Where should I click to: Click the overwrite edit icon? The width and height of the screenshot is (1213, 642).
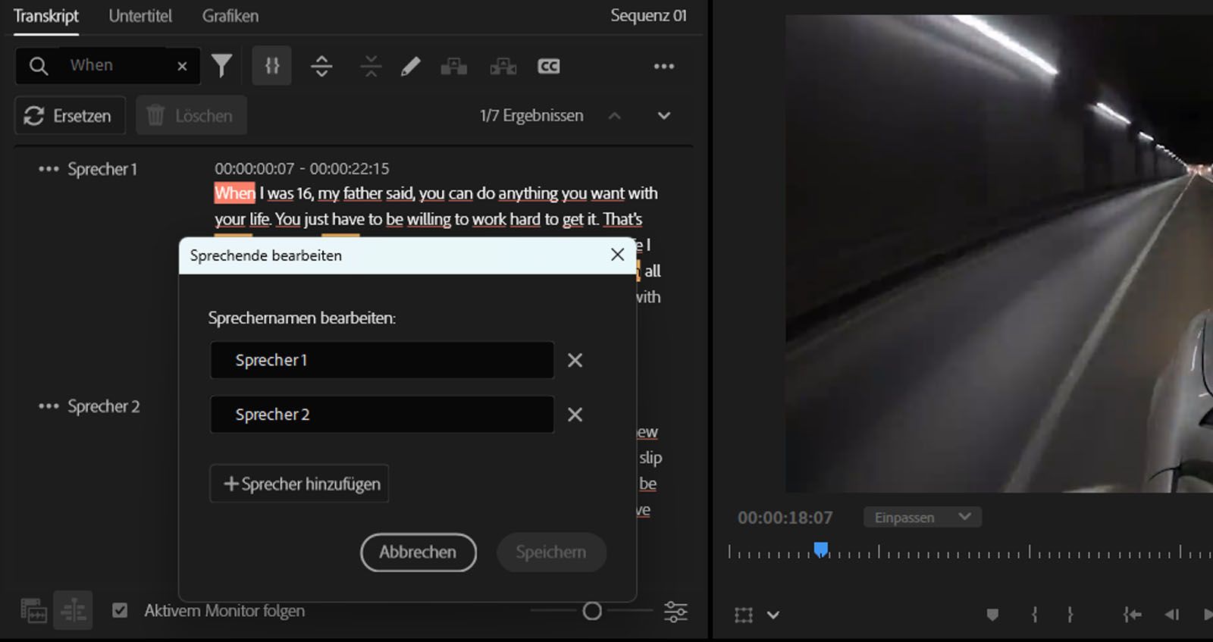pos(503,67)
